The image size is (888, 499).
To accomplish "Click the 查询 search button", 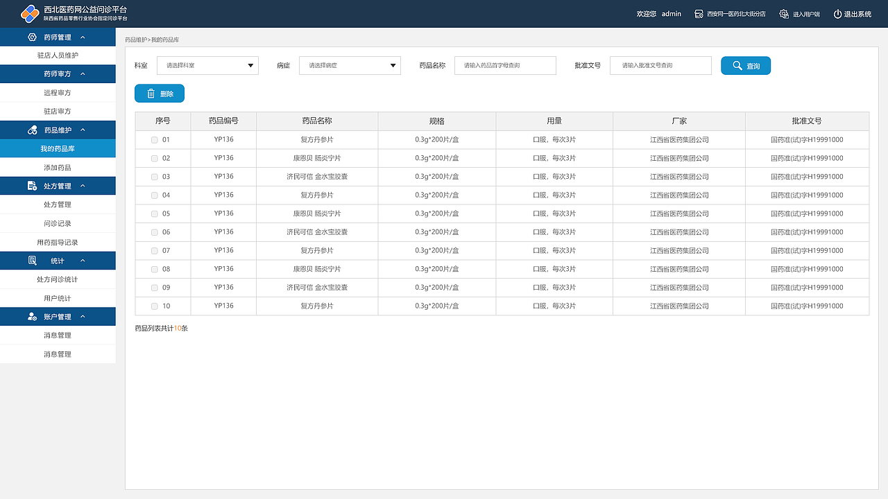I will (746, 66).
